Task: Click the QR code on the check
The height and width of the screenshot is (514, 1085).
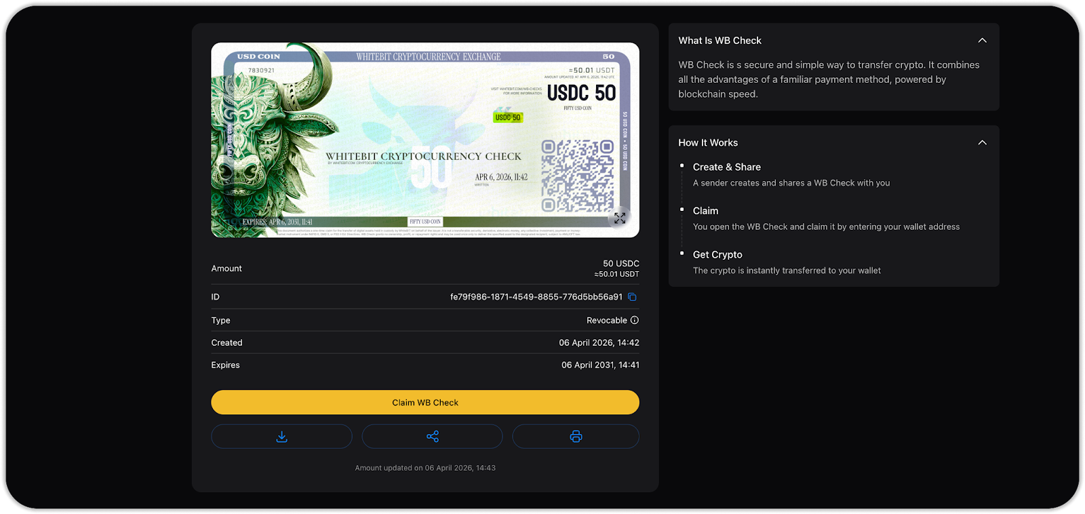Action: (x=578, y=176)
